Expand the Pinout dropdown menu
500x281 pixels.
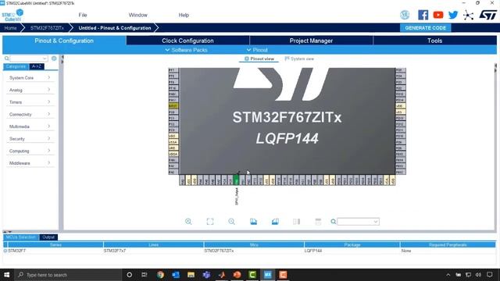(x=257, y=50)
